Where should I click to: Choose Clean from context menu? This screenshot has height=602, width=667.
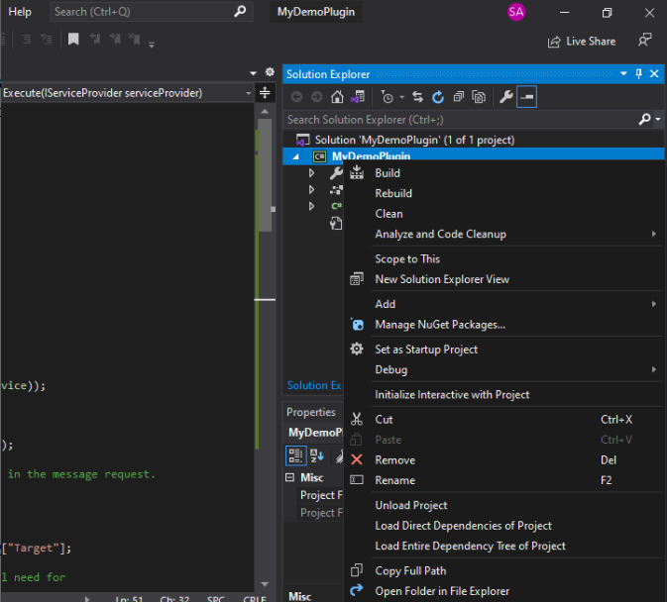coord(504,214)
